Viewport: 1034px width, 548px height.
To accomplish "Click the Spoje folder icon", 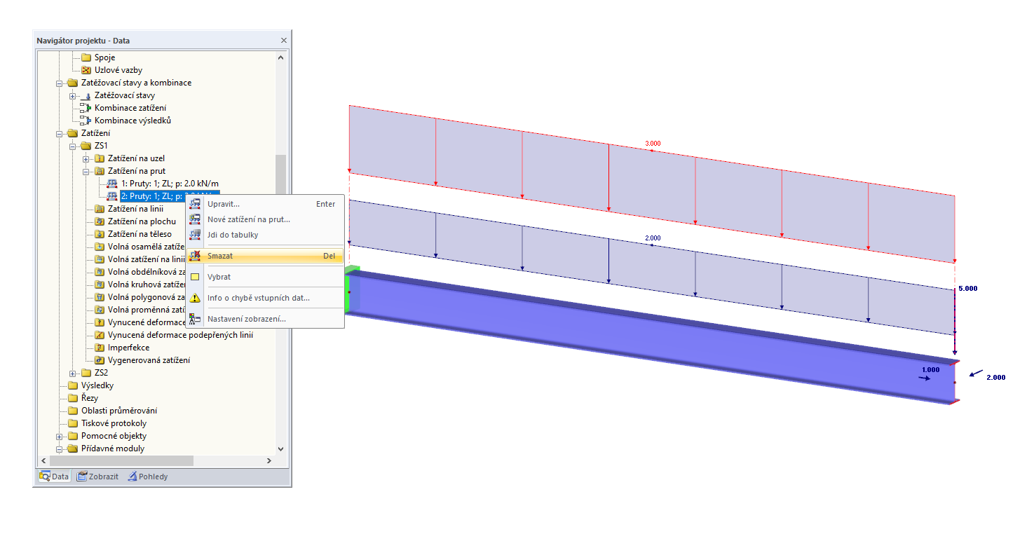I will 86,57.
